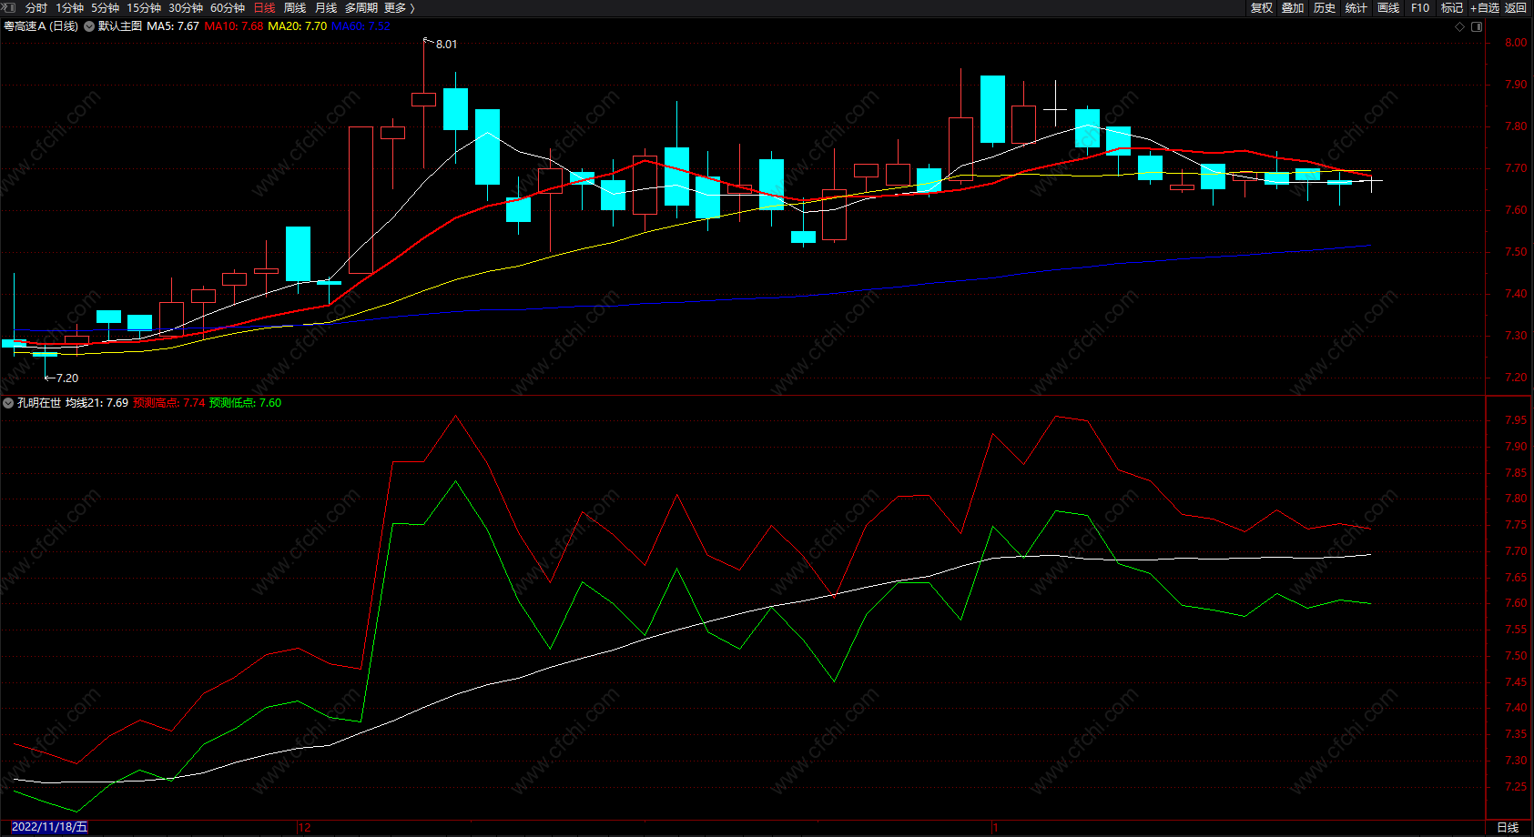Click the MA10: 7.68 label

click(x=234, y=26)
